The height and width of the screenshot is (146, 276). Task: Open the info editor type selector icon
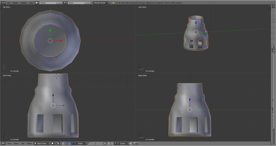tap(3, 3)
